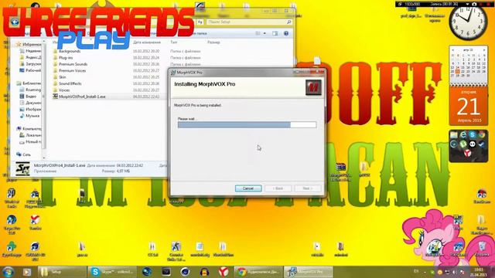Open the recorder overlay dropdown arrow
The width and height of the screenshot is (495, 278).
click(x=467, y=4)
